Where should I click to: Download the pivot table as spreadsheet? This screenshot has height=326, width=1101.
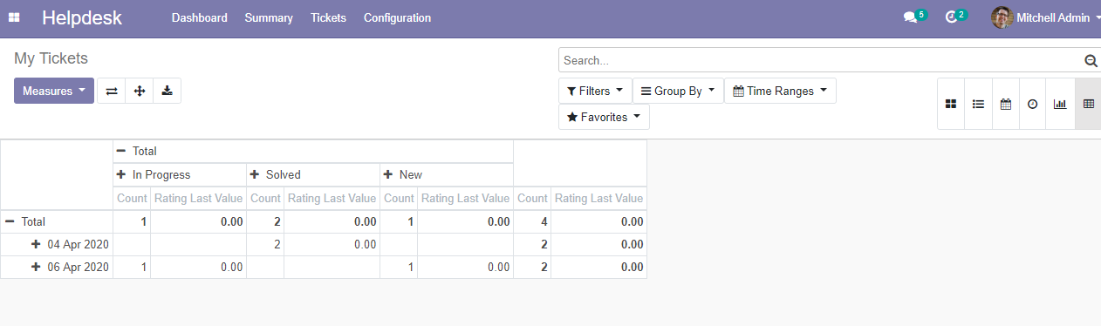tap(167, 91)
